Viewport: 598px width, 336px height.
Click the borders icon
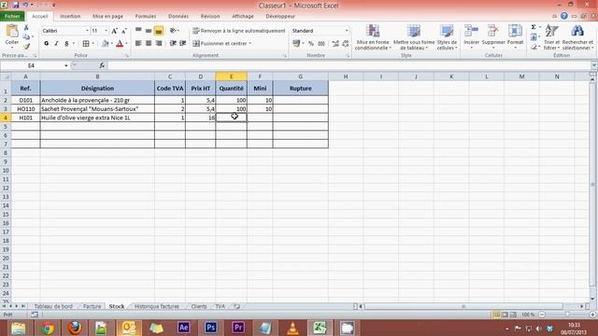coord(86,44)
